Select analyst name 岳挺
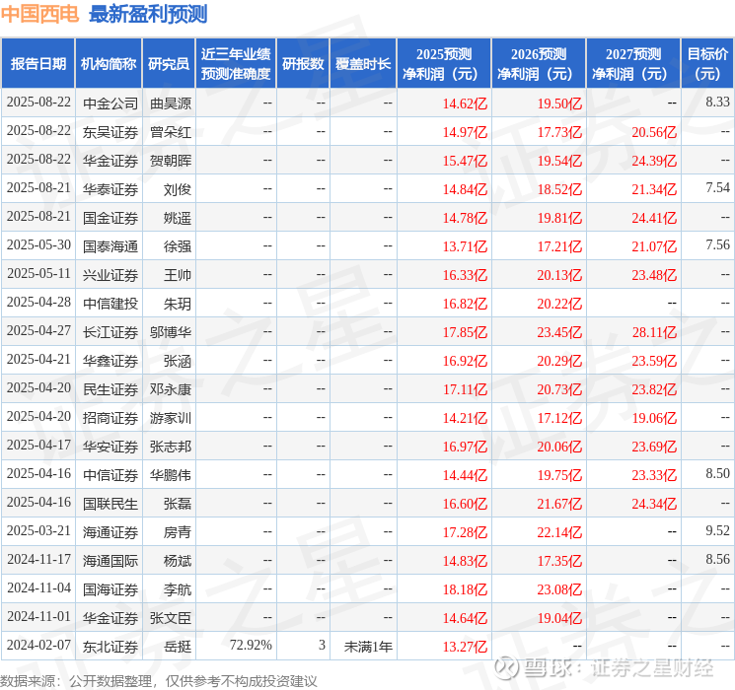Viewport: 735px width, 690px height. [x=178, y=647]
